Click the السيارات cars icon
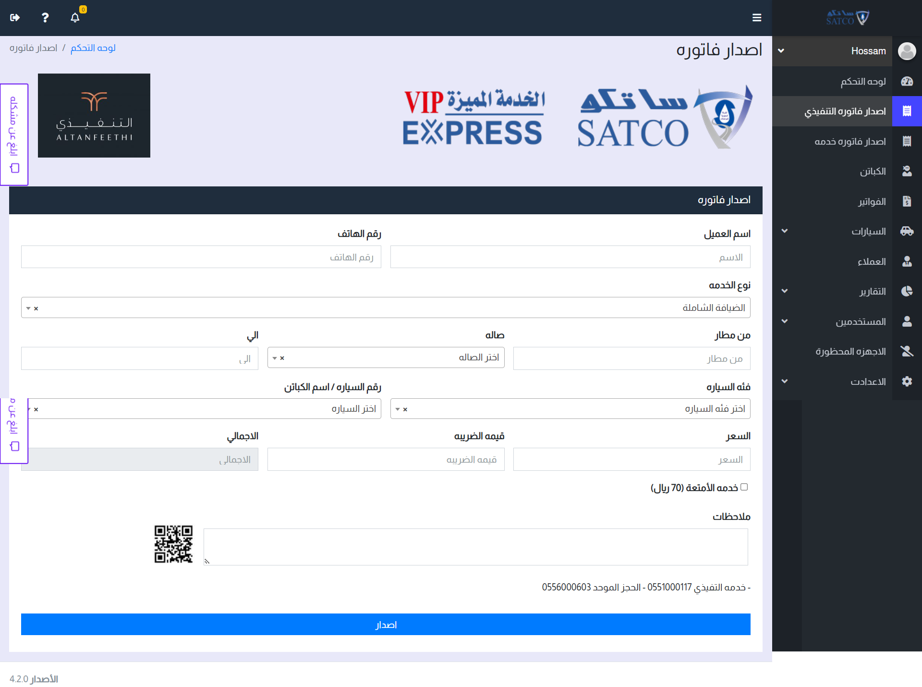This screenshot has height=687, width=922. coord(907,231)
